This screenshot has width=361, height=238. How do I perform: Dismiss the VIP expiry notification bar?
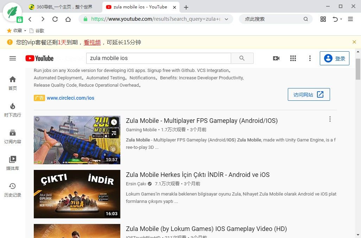pos(354,42)
